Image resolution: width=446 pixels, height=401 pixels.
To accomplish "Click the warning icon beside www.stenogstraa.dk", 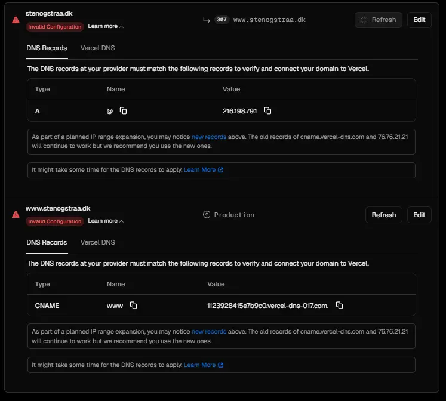I will point(16,214).
